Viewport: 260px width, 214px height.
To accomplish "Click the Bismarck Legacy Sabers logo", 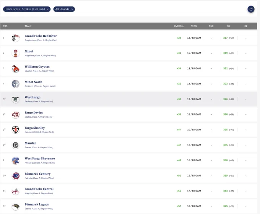I will click(16, 206).
